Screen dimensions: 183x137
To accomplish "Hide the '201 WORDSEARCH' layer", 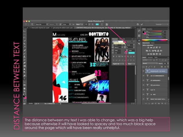I will click(x=143, y=80).
